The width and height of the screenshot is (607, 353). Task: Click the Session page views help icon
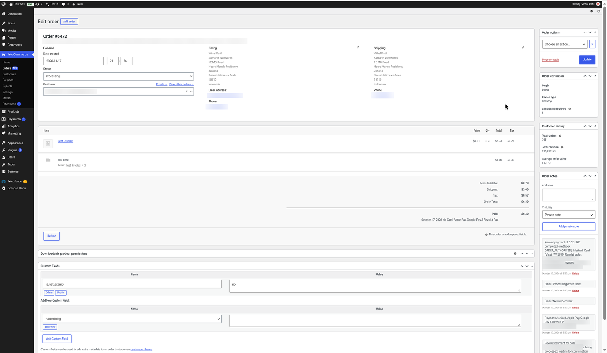(569, 109)
